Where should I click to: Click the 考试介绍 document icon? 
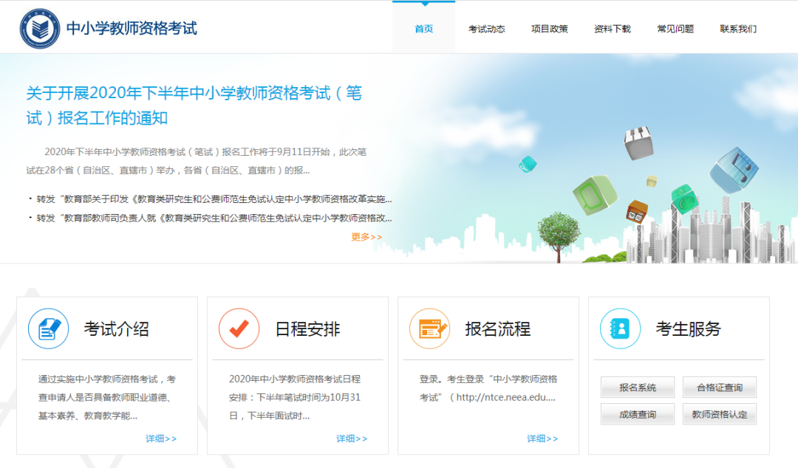click(x=48, y=328)
